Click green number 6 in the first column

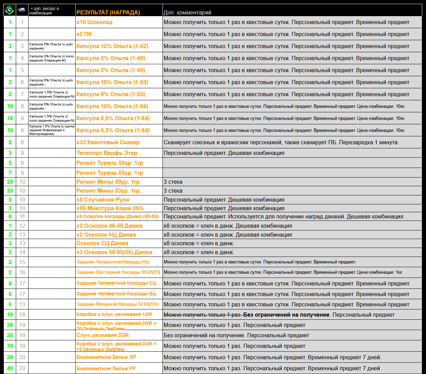tap(10, 216)
